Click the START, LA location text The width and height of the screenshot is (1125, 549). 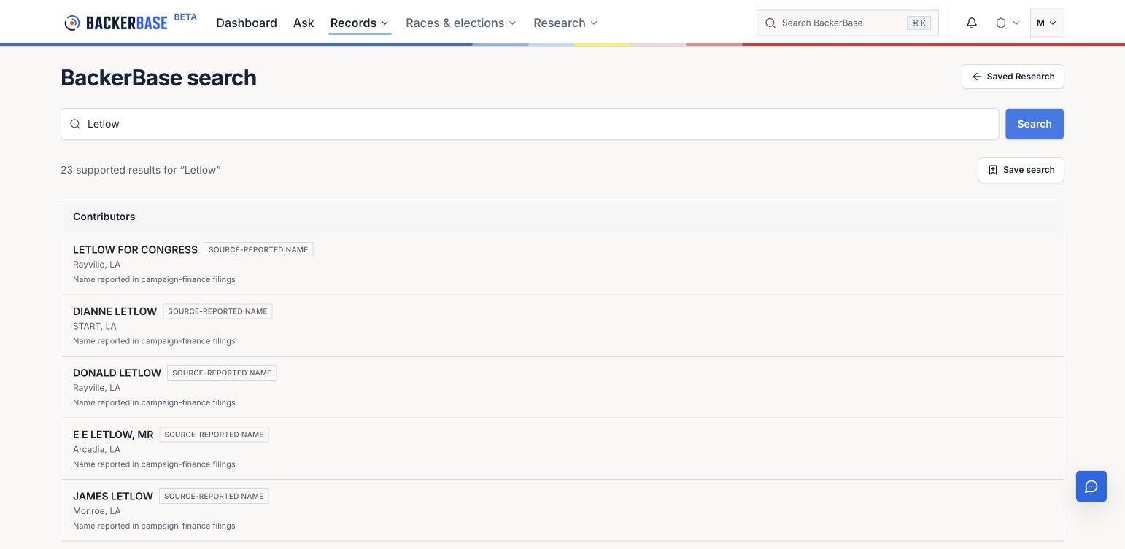pos(95,326)
